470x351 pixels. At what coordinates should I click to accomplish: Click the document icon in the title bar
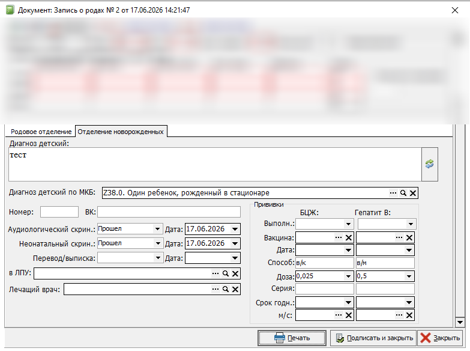pyautogui.click(x=10, y=10)
